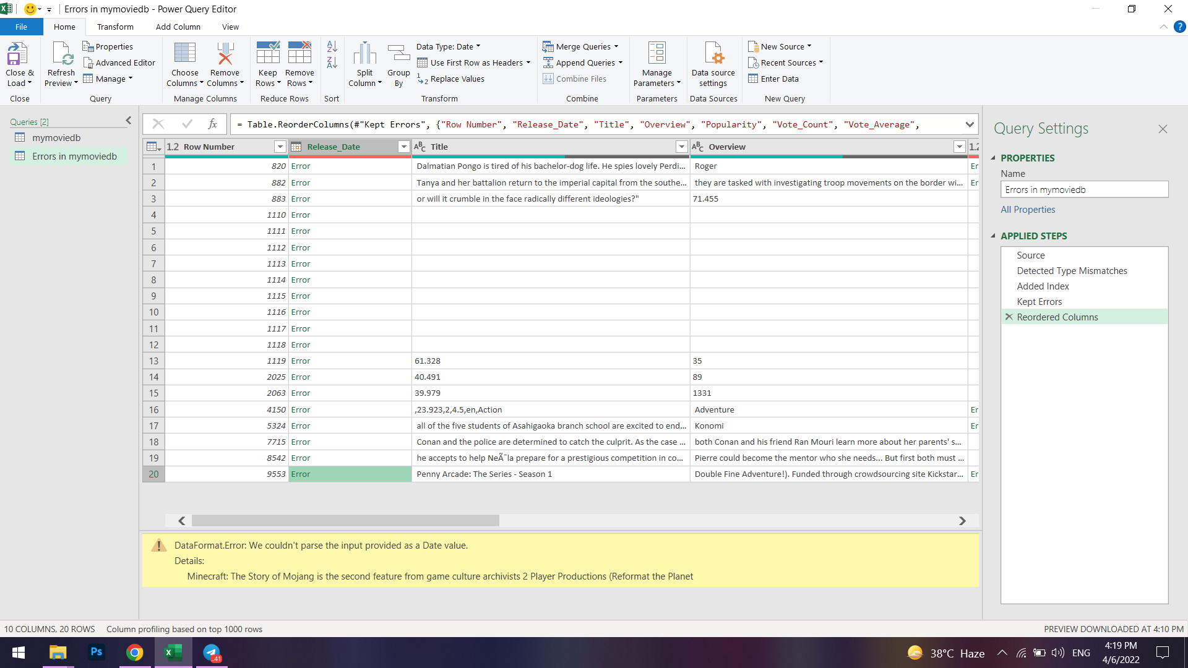Image resolution: width=1188 pixels, height=668 pixels.
Task: Click the Choose Columns icon
Action: click(x=184, y=54)
